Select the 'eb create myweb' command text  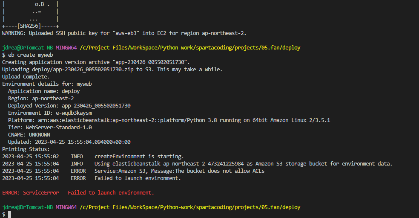click(31, 55)
